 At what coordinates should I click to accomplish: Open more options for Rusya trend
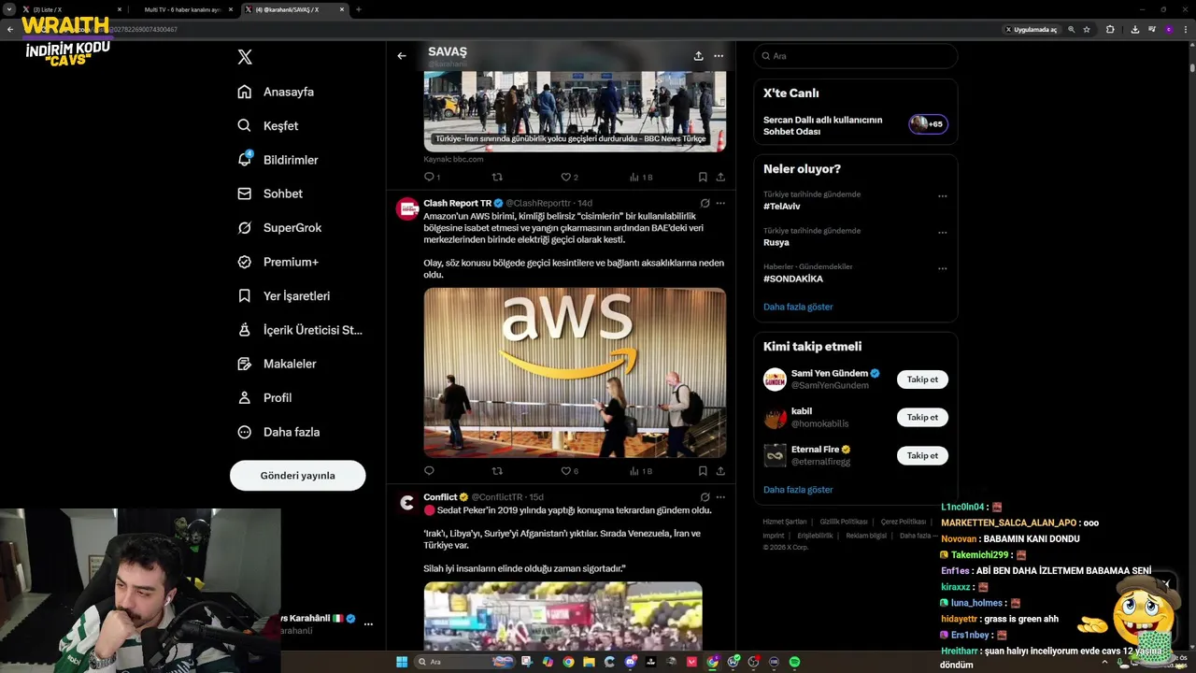pos(942,232)
